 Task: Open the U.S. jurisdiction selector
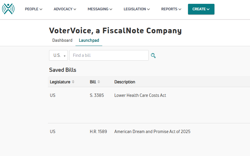58,55
